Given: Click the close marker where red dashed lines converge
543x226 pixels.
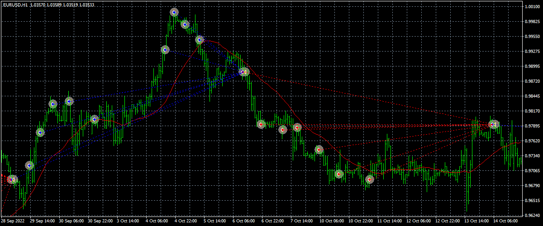Looking at the screenshot, I should pos(494,124).
